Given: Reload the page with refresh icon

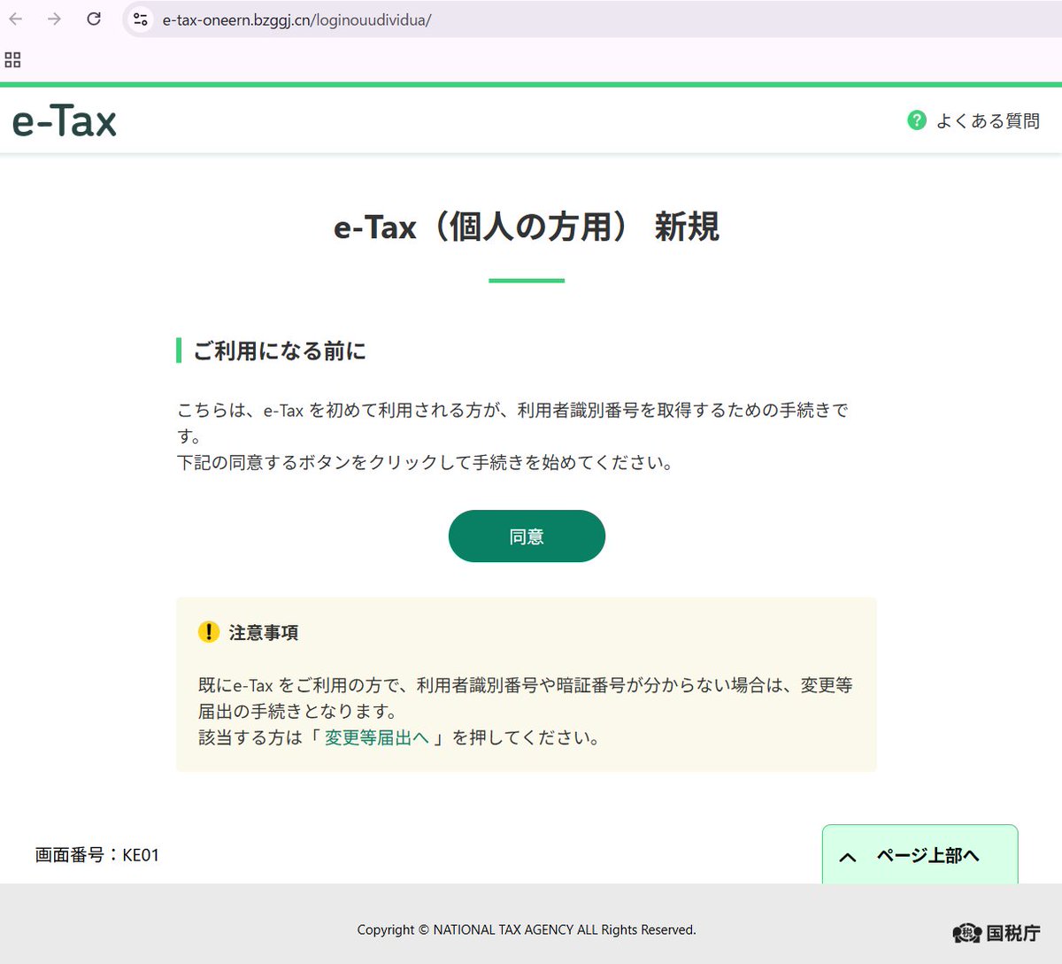Looking at the screenshot, I should pyautogui.click(x=94, y=19).
